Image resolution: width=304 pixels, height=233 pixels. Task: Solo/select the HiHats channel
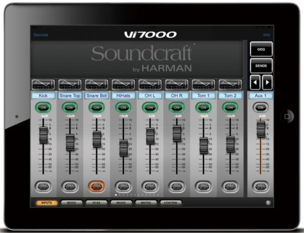point(123,186)
